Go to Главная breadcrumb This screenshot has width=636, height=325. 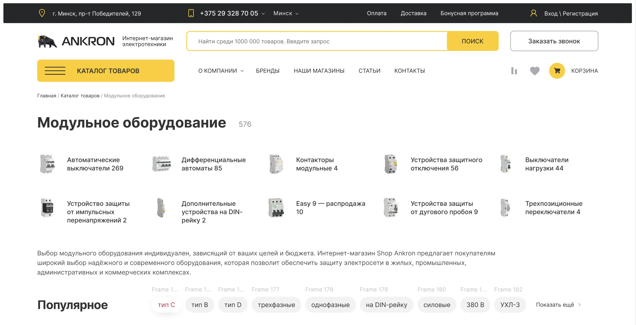point(47,96)
